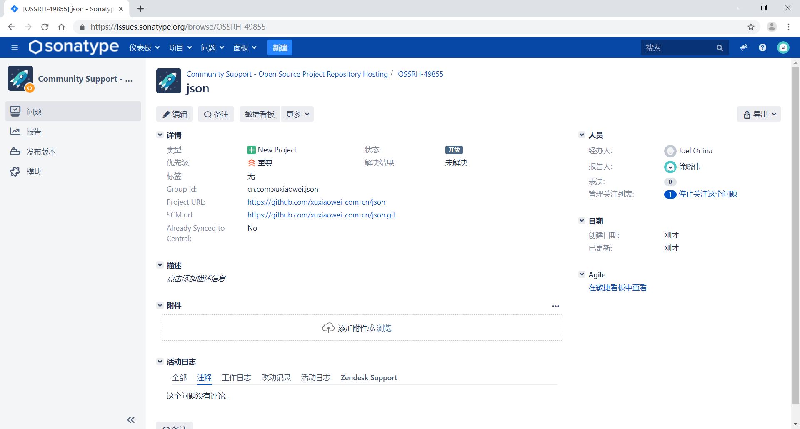This screenshot has width=800, height=429.
Task: Open the user profile avatar menu
Action: [x=783, y=47]
